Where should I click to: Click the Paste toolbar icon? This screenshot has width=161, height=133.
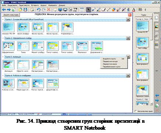[x=32, y=10]
